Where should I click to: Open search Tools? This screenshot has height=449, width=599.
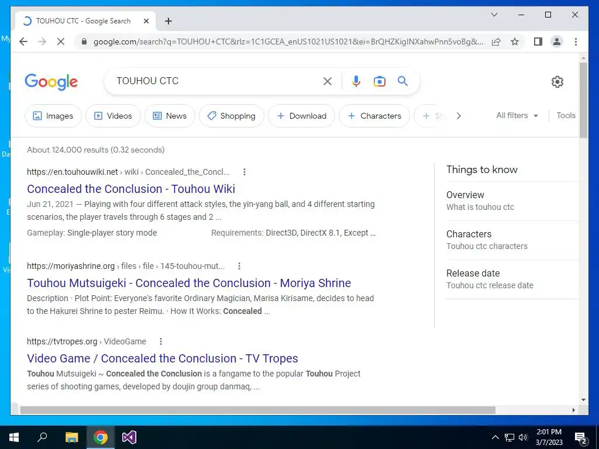(566, 115)
